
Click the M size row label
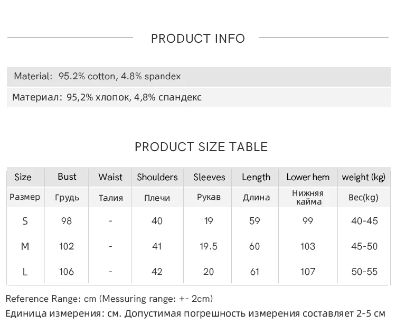[25, 246]
